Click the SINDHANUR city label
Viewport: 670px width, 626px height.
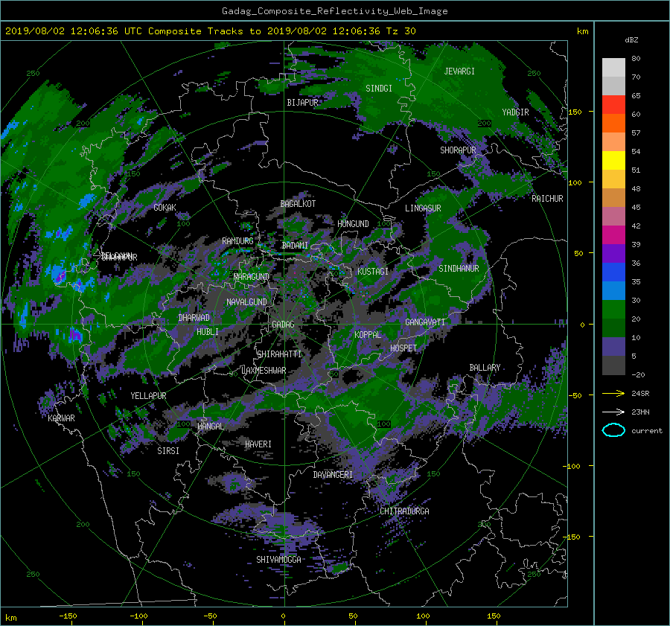click(x=459, y=269)
